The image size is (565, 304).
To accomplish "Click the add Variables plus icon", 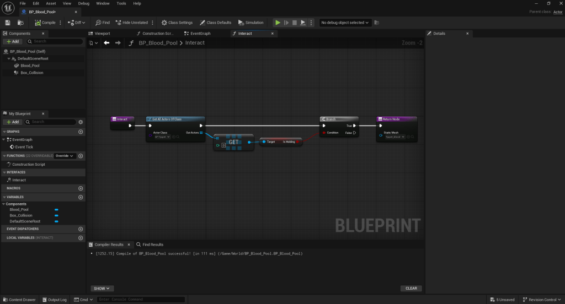I will coord(81,197).
